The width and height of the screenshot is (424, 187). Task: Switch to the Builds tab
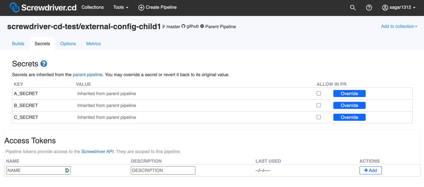point(18,44)
